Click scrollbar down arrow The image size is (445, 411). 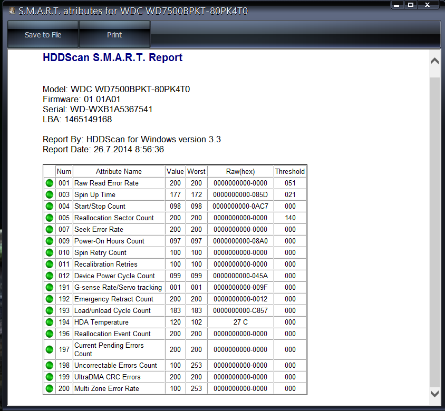click(x=434, y=394)
